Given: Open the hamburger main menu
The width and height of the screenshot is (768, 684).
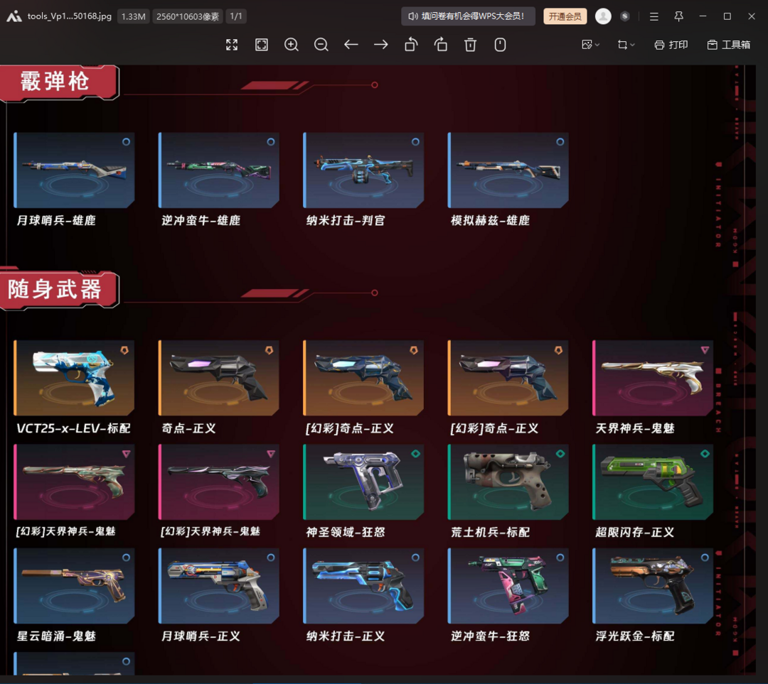Looking at the screenshot, I should point(654,16).
